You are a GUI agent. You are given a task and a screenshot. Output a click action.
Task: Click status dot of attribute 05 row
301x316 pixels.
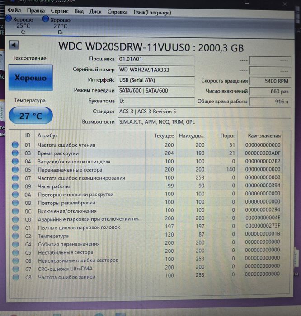(x=15, y=170)
